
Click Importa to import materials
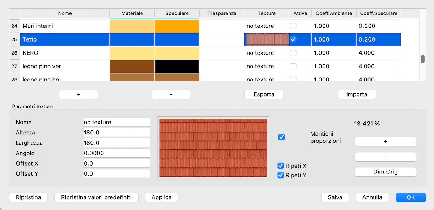tap(357, 94)
